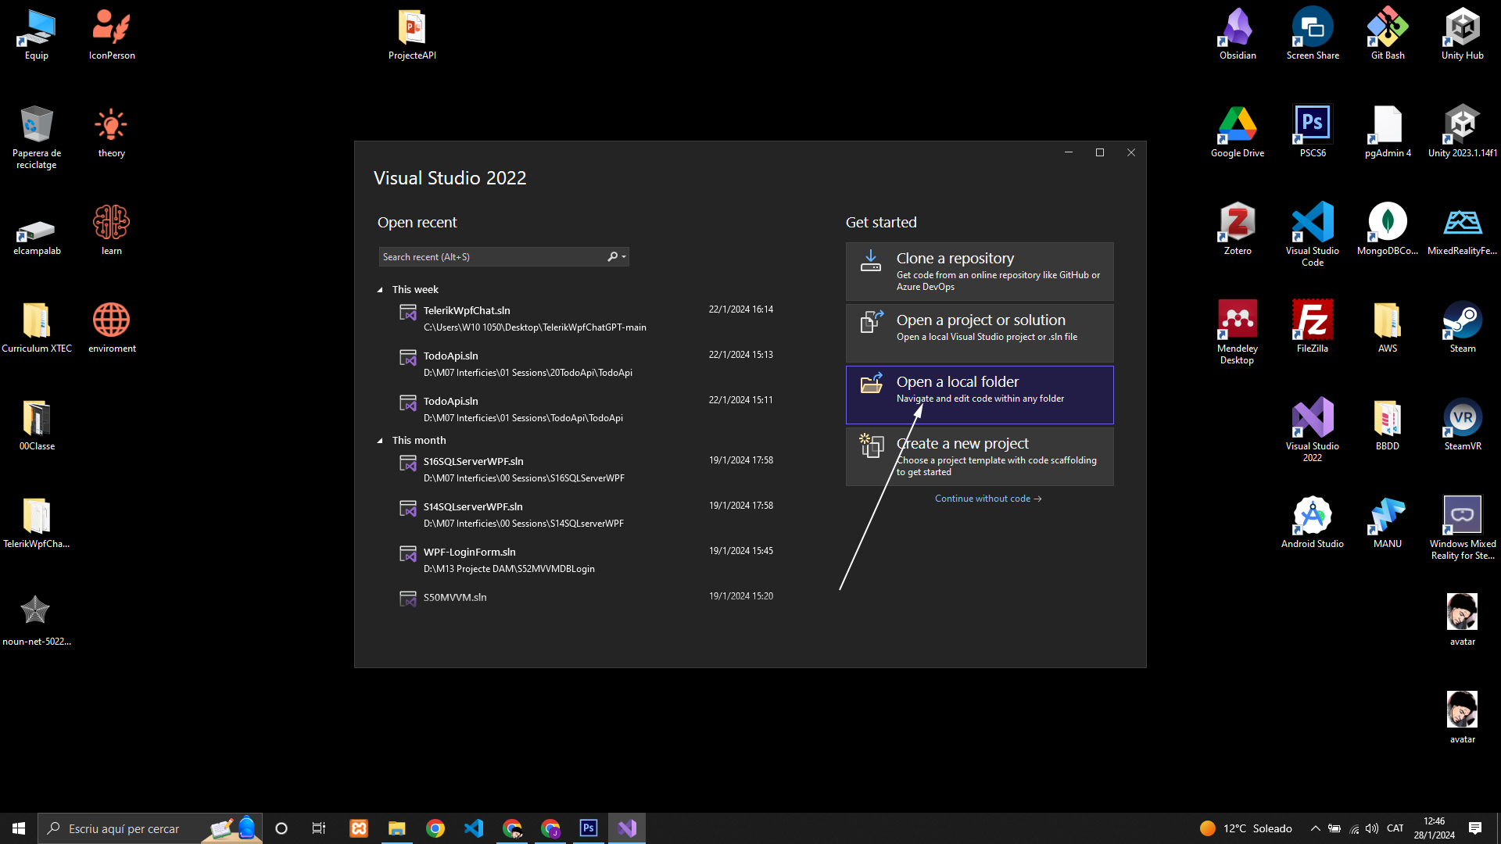Click the Open a project or solution icon

870,322
